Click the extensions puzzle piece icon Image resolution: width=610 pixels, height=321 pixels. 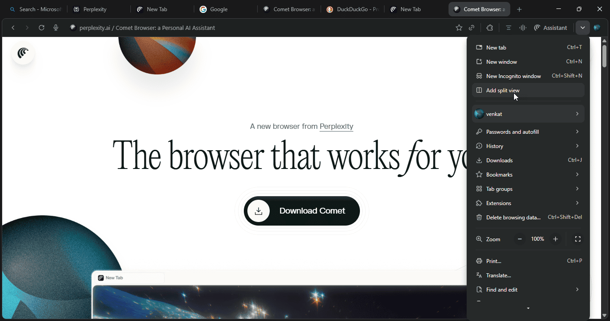(x=489, y=28)
